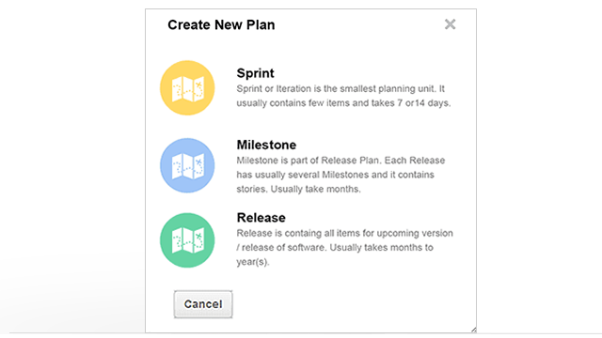
Task: Click the Sprint description's first line
Action: pos(341,89)
